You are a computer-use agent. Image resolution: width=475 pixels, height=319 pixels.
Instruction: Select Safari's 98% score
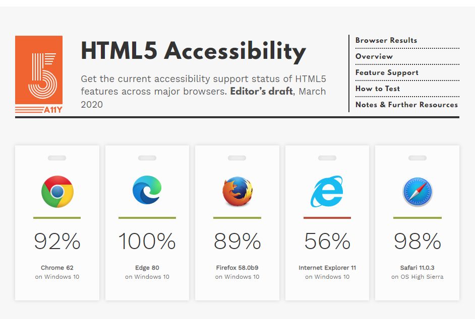click(x=418, y=241)
